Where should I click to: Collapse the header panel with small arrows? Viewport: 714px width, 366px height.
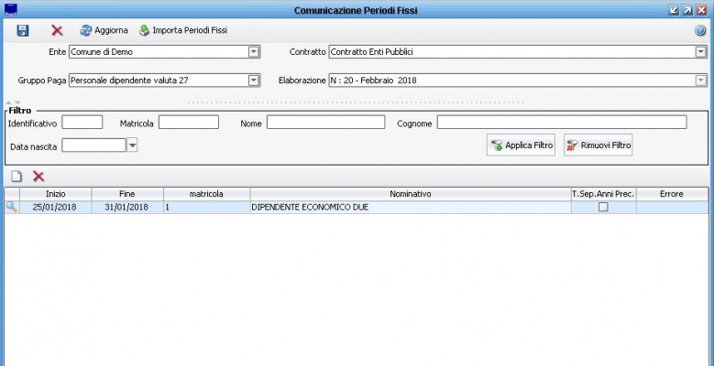tap(13, 102)
